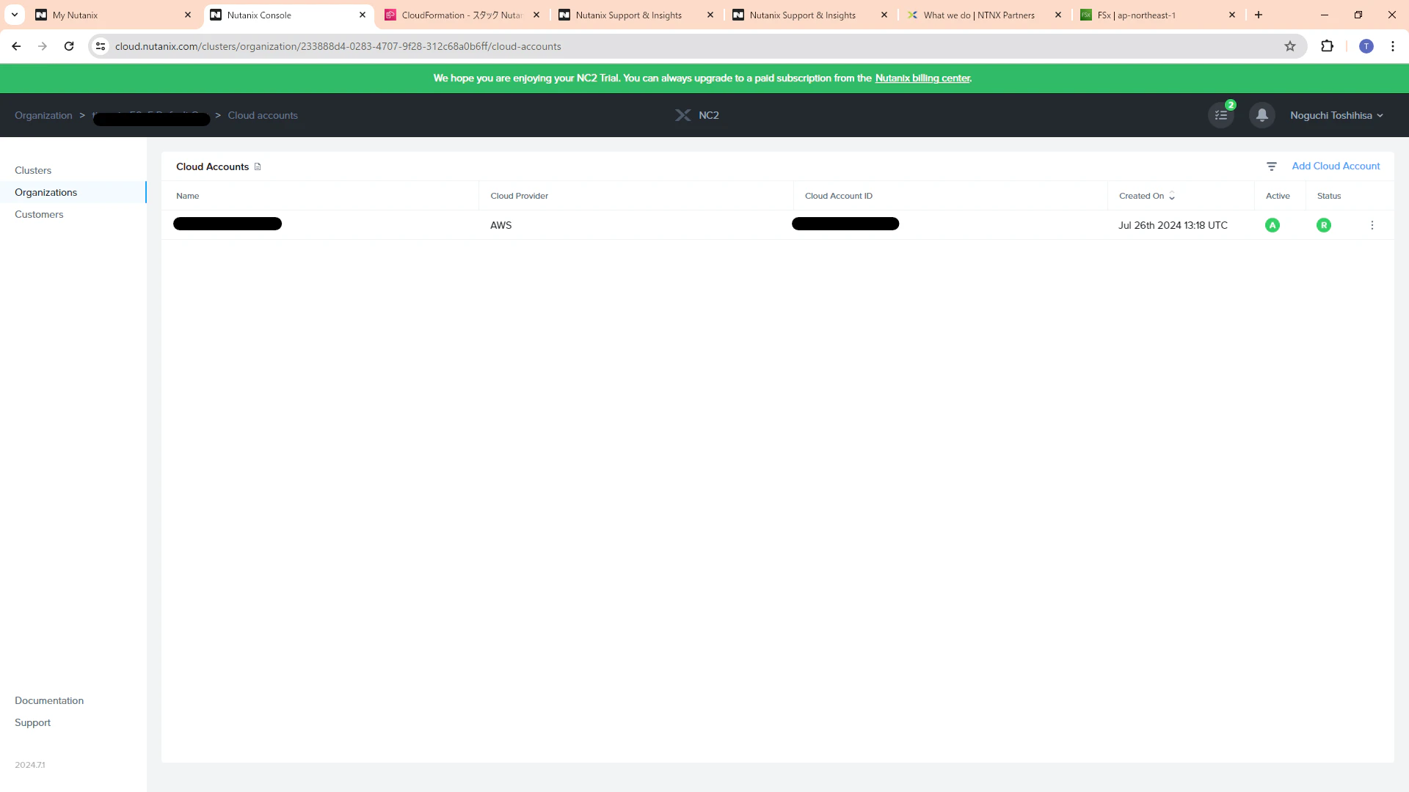Click the Cloud Account ID column header
Screen dimensions: 1409x792
click(x=838, y=196)
